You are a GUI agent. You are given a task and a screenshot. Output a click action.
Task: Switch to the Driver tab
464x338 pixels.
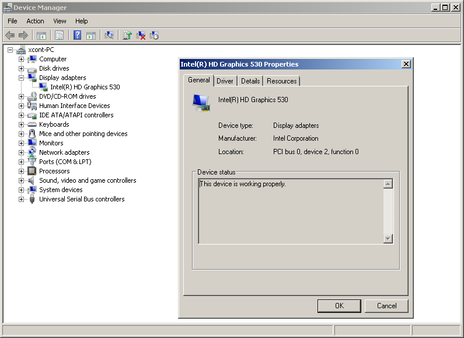[225, 81]
